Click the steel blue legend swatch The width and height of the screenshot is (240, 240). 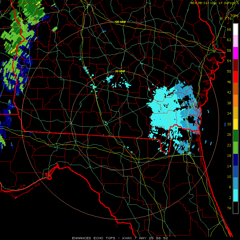coord(235,183)
